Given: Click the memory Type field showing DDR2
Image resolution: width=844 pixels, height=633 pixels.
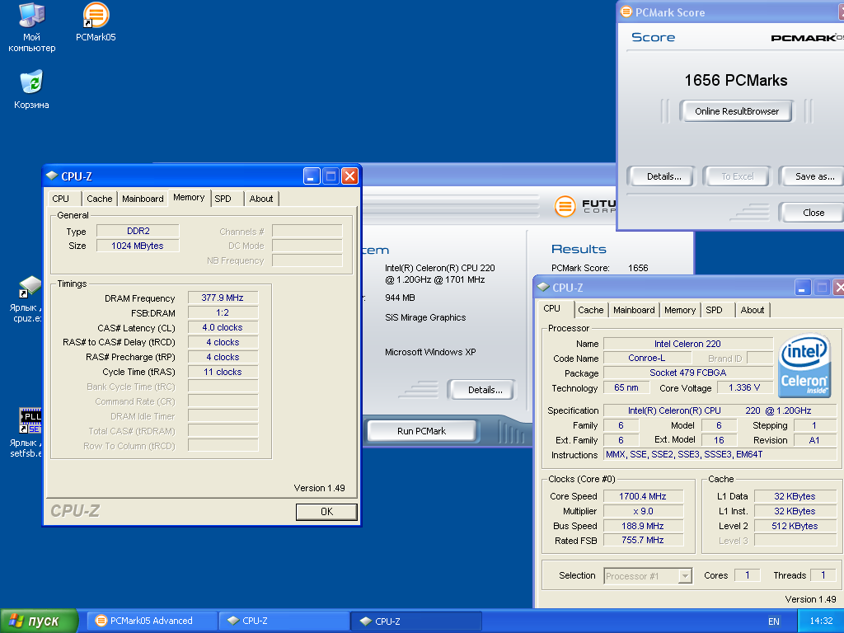Looking at the screenshot, I should (138, 231).
